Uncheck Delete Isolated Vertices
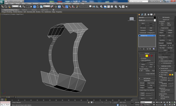176x106 pixels. pyautogui.click(x=159, y=61)
